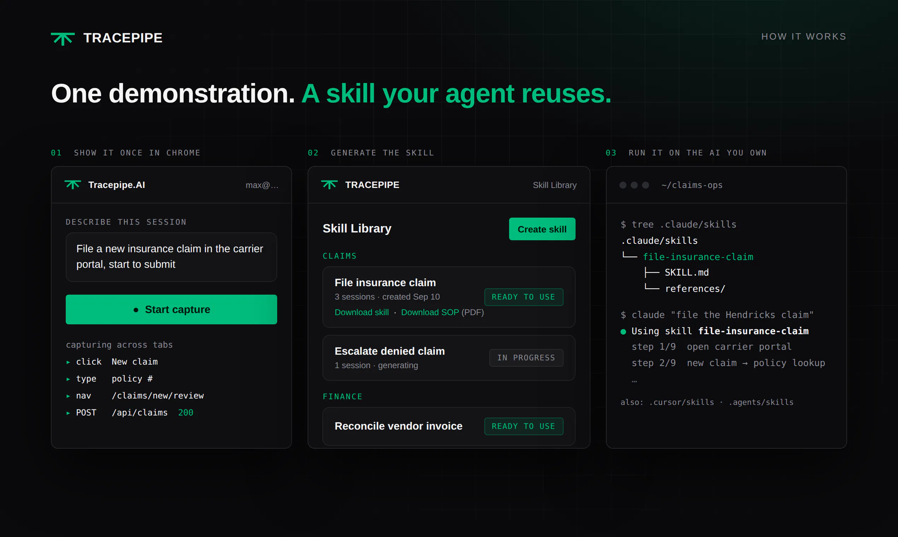Click the 'Skill Library' panel heading
Viewport: 898px width, 537px height.
[357, 229]
